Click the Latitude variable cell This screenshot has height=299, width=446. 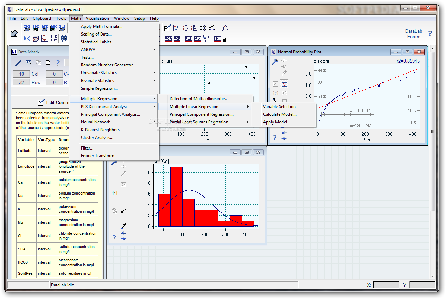coord(27,151)
